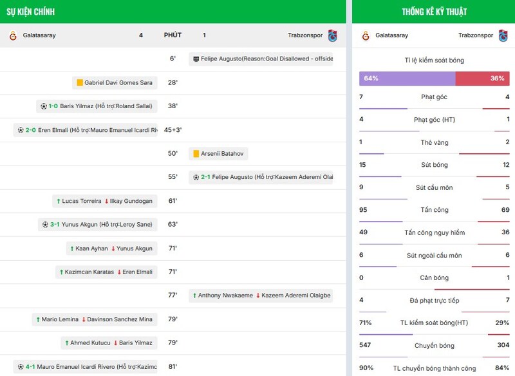Click the VAR icon beside Felipe Augusto
This screenshot has height=376, width=515.
[x=196, y=59]
